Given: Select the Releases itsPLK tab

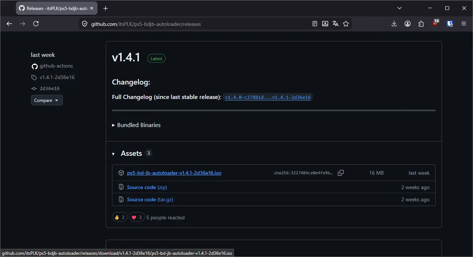Looking at the screenshot, I should pos(56,8).
